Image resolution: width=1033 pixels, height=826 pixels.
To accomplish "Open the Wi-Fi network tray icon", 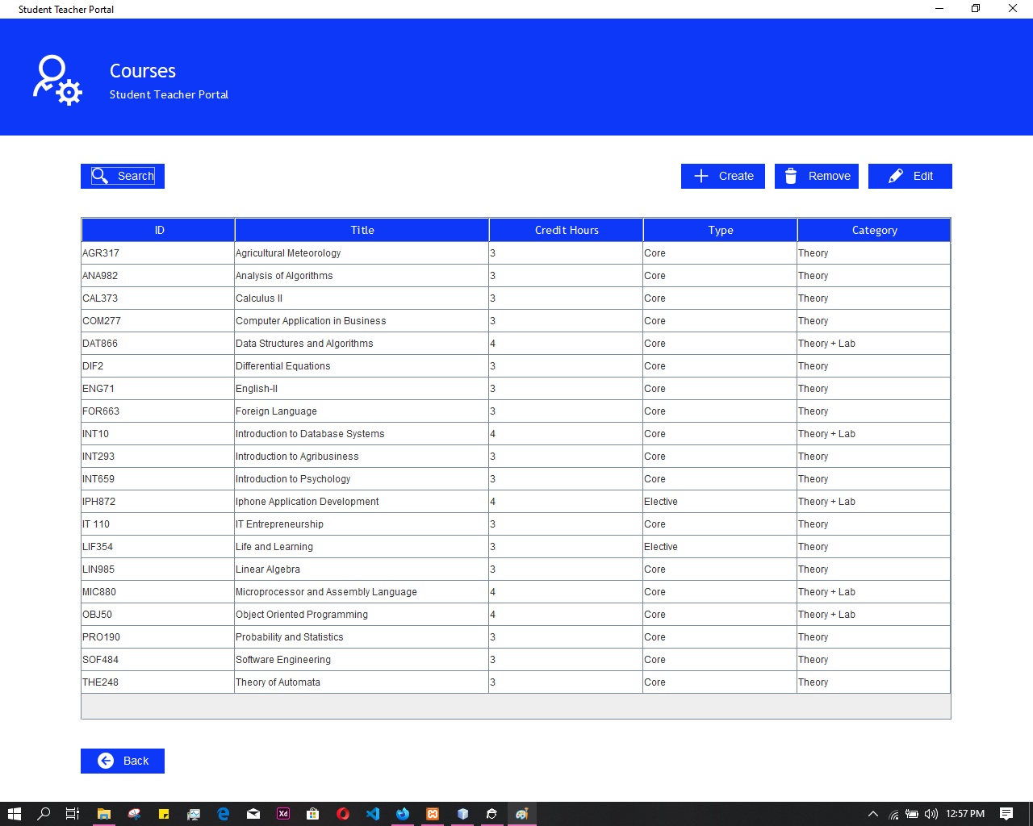I will pos(893,814).
